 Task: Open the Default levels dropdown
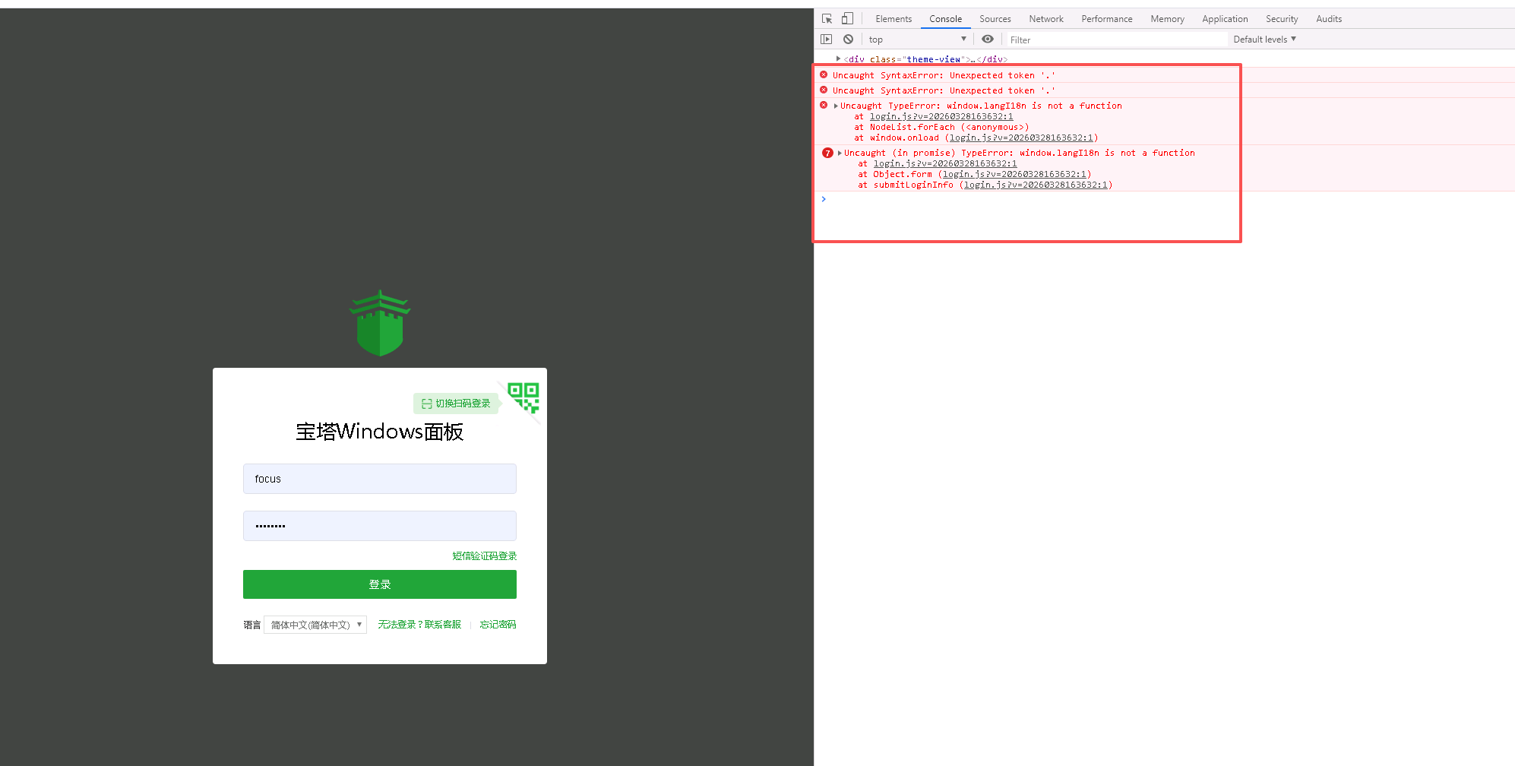[1264, 40]
